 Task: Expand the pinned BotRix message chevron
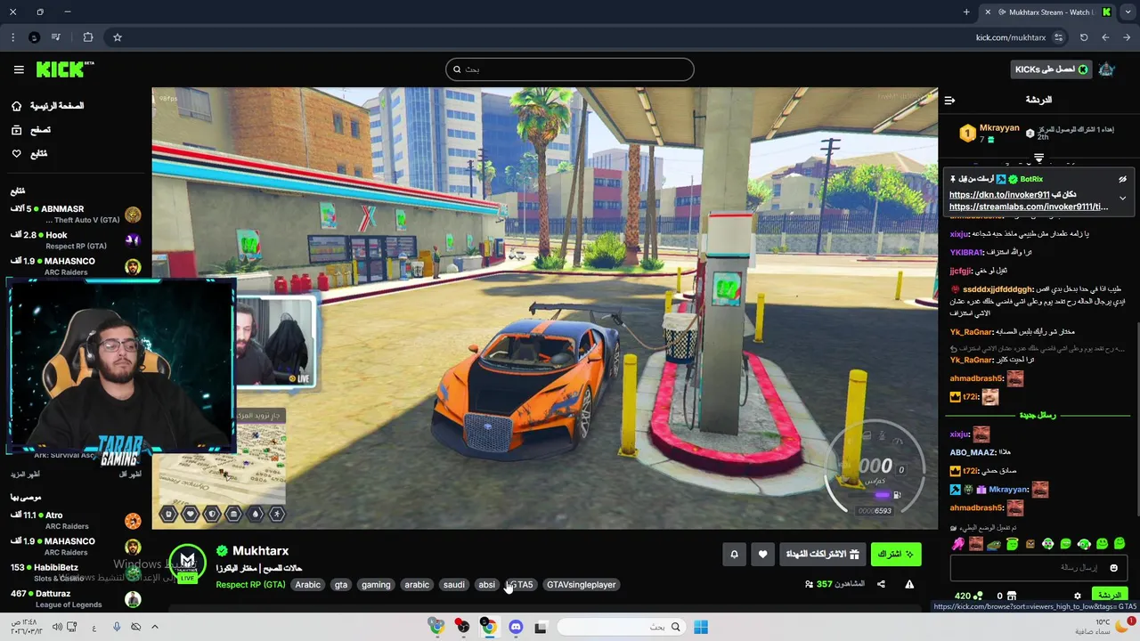1122,199
